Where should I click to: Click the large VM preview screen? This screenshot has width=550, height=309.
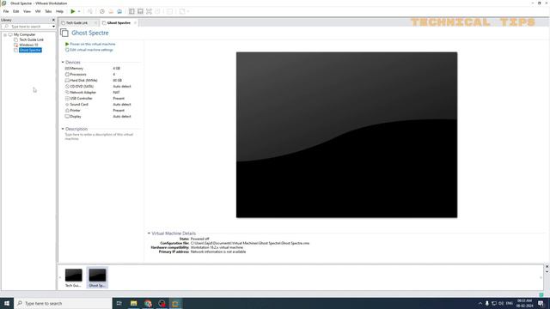[346, 135]
